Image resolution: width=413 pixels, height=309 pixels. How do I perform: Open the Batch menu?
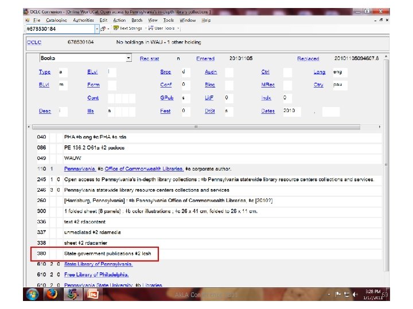click(137, 20)
